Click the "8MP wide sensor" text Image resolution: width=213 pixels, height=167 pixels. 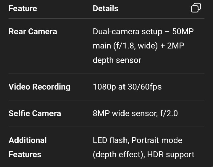(x=124, y=114)
